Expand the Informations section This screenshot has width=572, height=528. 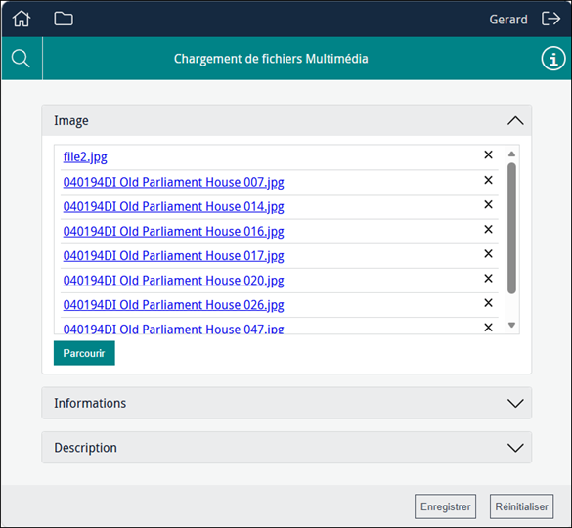[x=286, y=403]
